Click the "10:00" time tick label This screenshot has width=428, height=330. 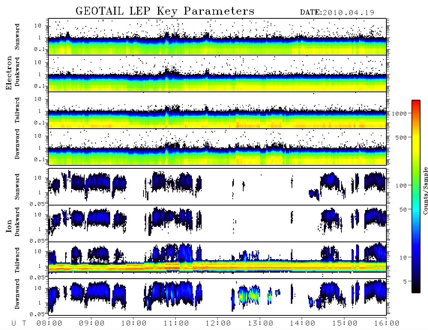click(x=134, y=324)
